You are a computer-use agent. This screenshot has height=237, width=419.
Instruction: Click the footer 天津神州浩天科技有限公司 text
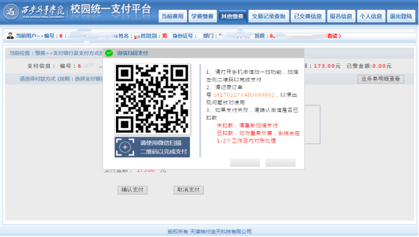click(x=221, y=231)
